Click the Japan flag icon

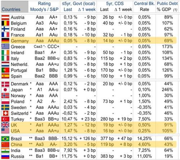(x=5, y=90)
